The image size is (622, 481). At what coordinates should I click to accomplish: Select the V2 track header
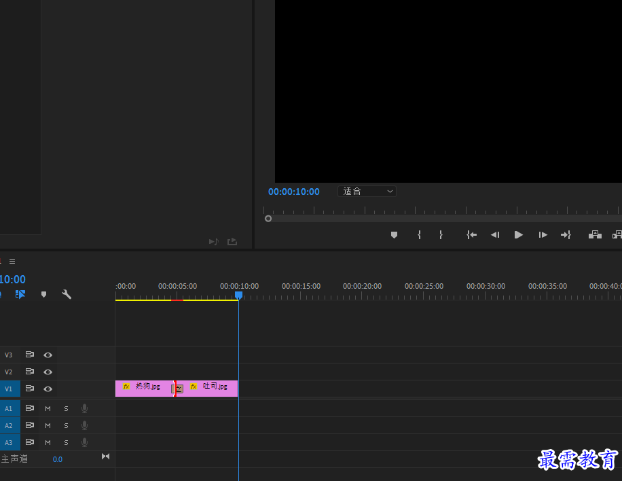click(x=8, y=372)
